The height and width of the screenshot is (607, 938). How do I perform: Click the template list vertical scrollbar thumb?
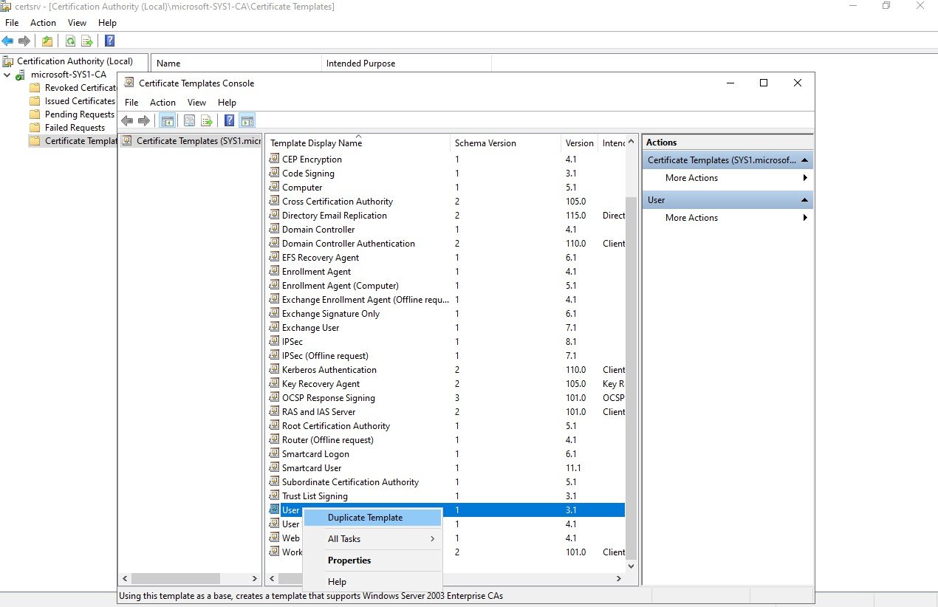pyautogui.click(x=631, y=377)
